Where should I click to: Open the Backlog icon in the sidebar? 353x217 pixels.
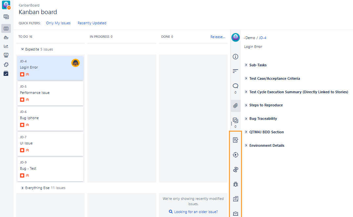[6, 17]
